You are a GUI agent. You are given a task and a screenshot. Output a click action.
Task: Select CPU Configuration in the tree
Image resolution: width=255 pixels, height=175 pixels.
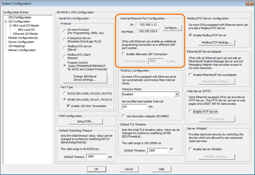[20, 17]
